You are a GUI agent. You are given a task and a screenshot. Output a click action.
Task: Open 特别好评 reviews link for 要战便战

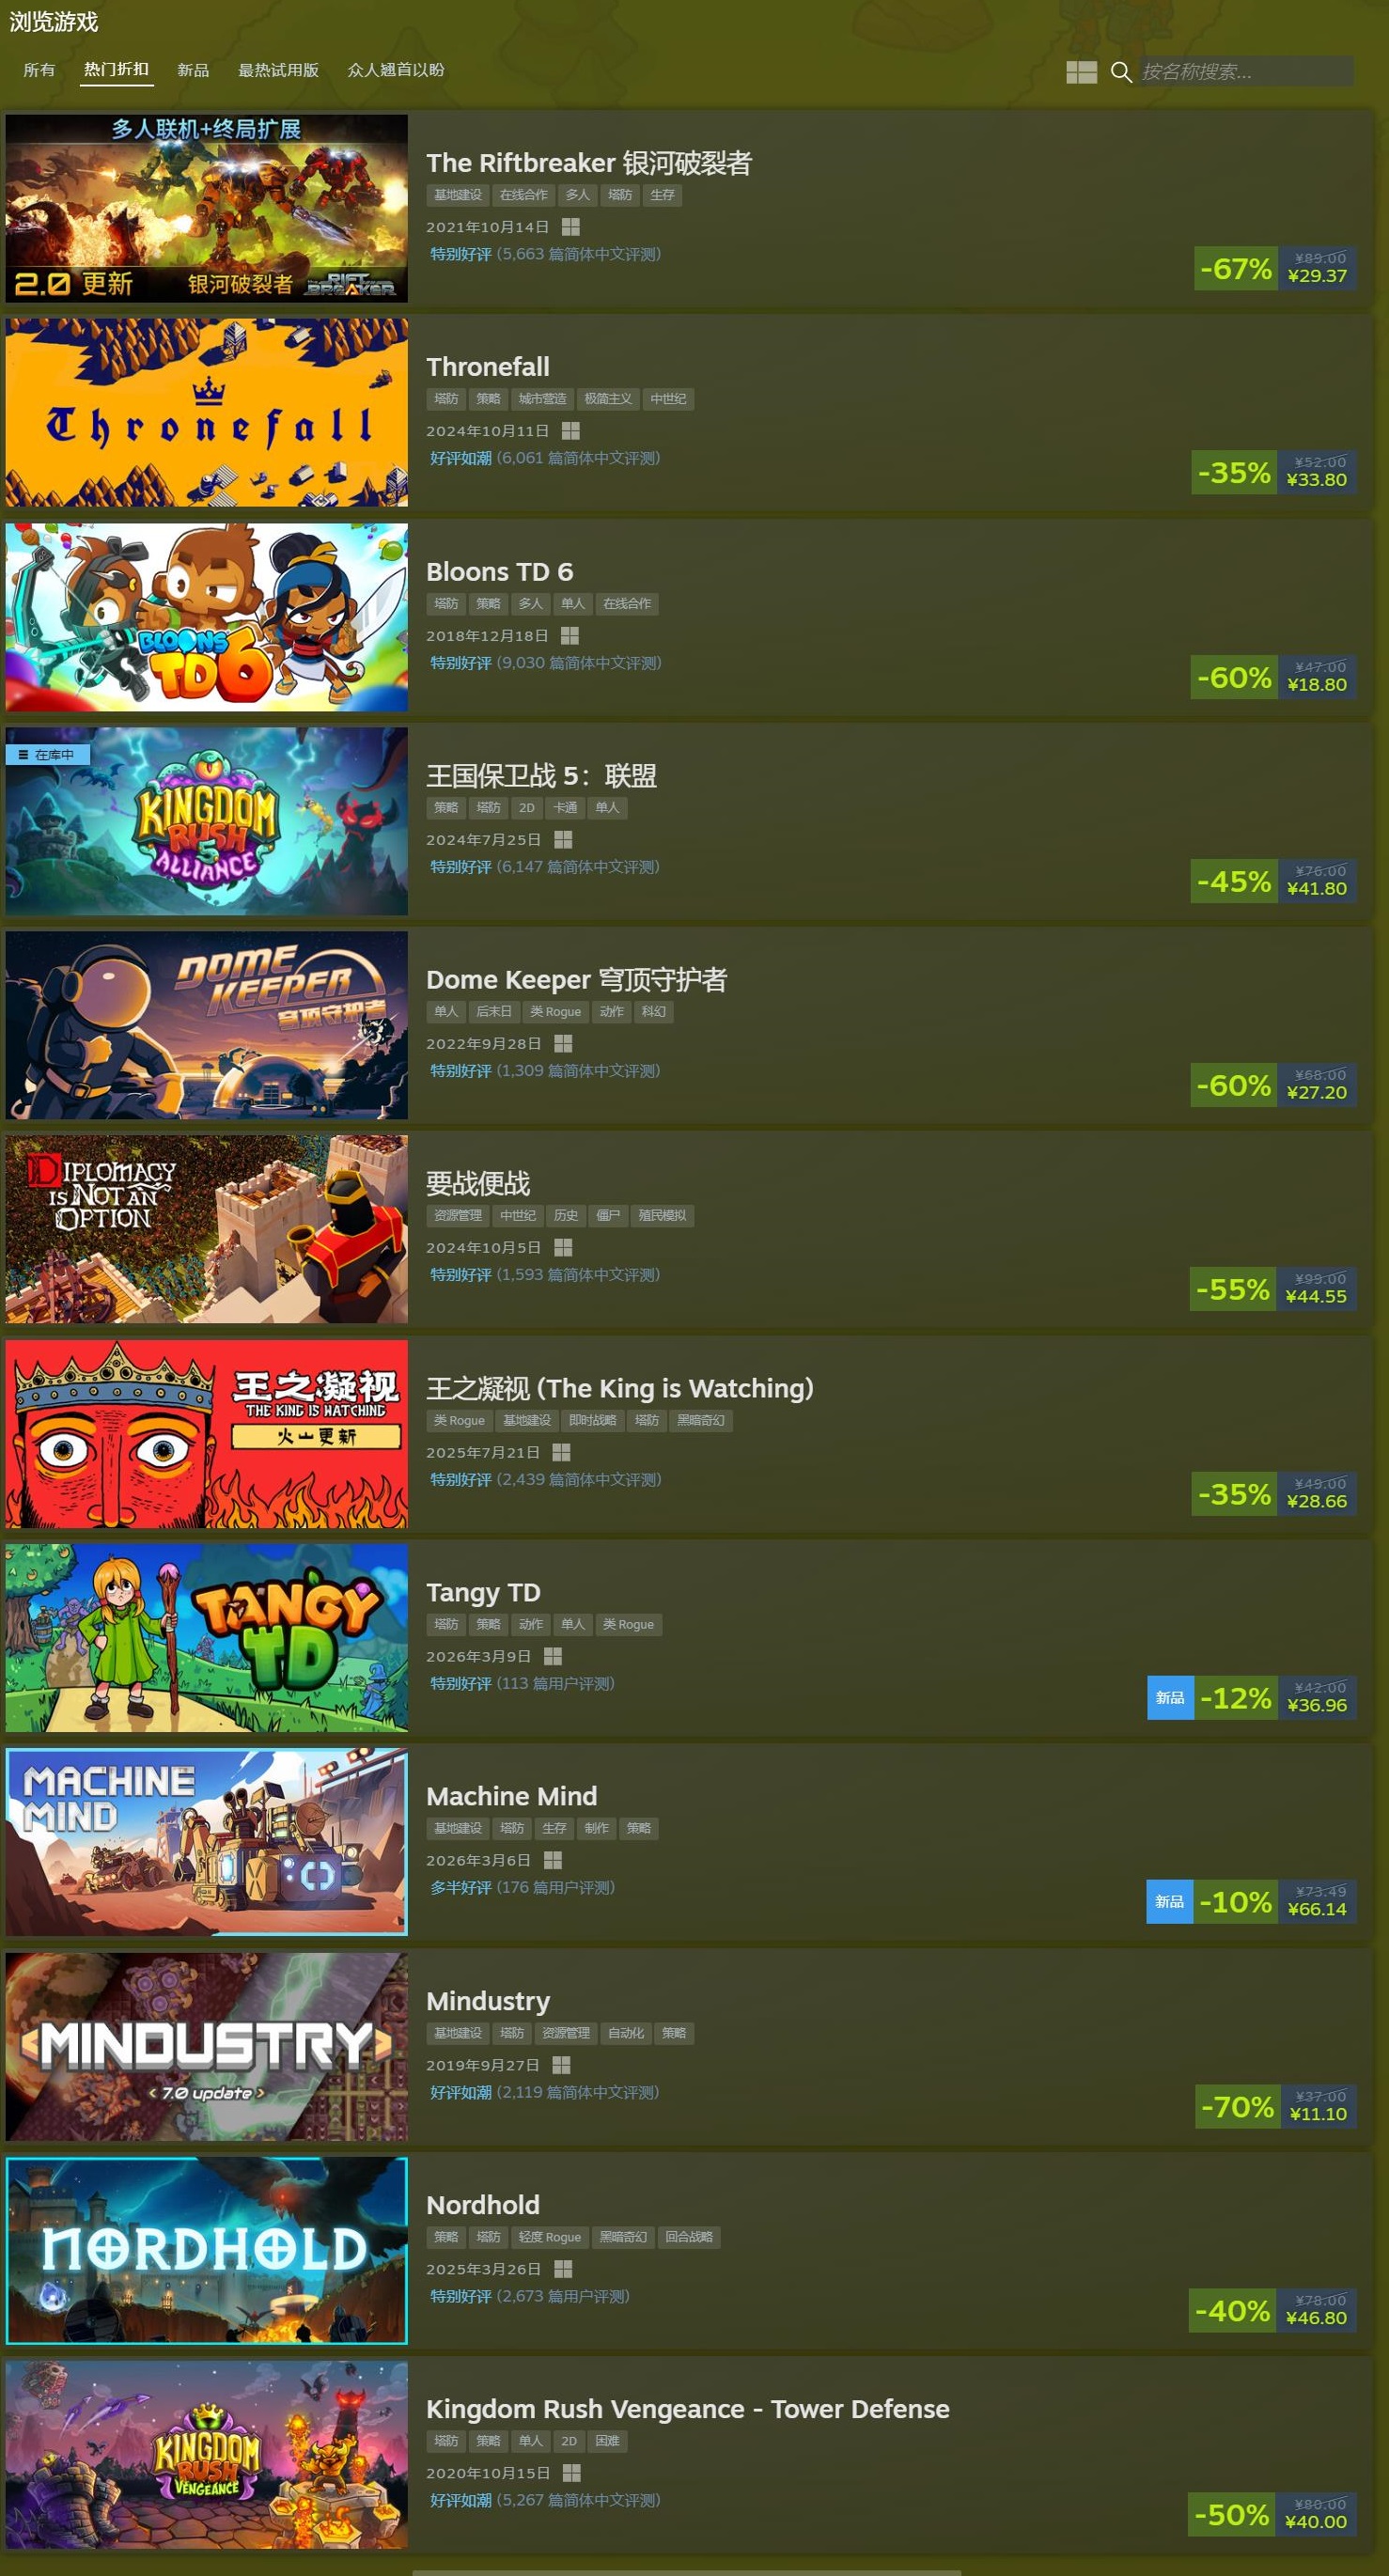461,1275
